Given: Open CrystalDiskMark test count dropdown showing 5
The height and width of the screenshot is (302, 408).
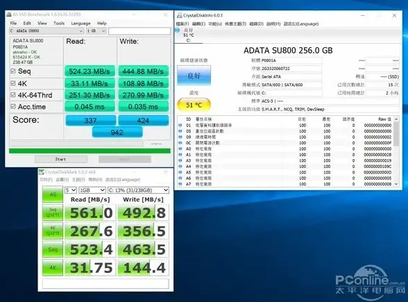Looking at the screenshot, I should (71, 190).
